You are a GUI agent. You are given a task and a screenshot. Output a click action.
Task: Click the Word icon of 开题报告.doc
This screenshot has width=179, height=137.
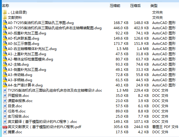pyautogui.click(x=5, y=96)
